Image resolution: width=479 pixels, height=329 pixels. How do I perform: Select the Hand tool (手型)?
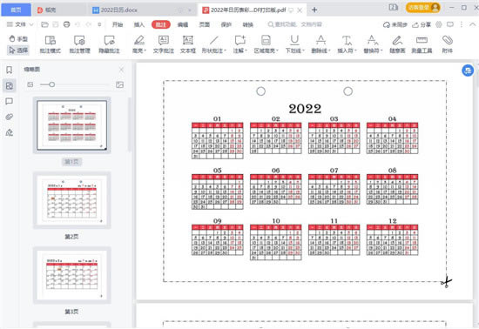tap(18, 39)
